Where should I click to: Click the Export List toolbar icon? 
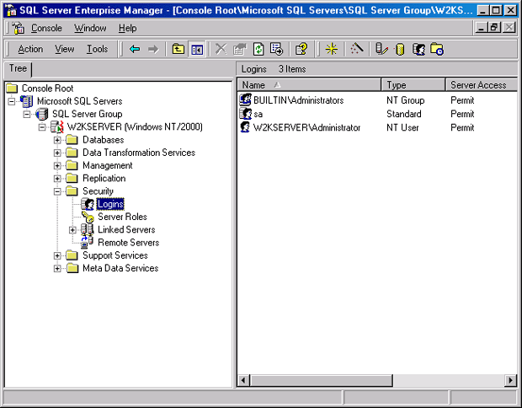277,50
